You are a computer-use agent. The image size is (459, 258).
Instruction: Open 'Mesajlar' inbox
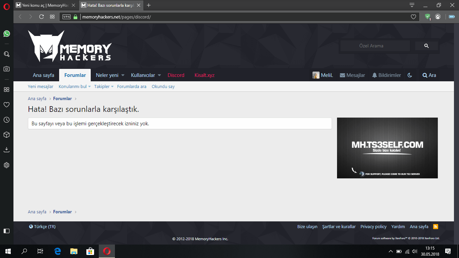point(352,75)
